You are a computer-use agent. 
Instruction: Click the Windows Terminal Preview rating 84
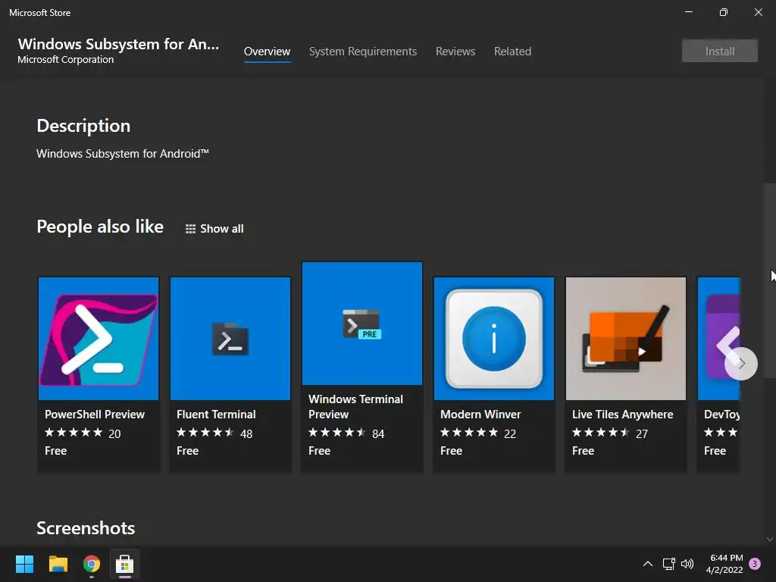pyautogui.click(x=346, y=433)
